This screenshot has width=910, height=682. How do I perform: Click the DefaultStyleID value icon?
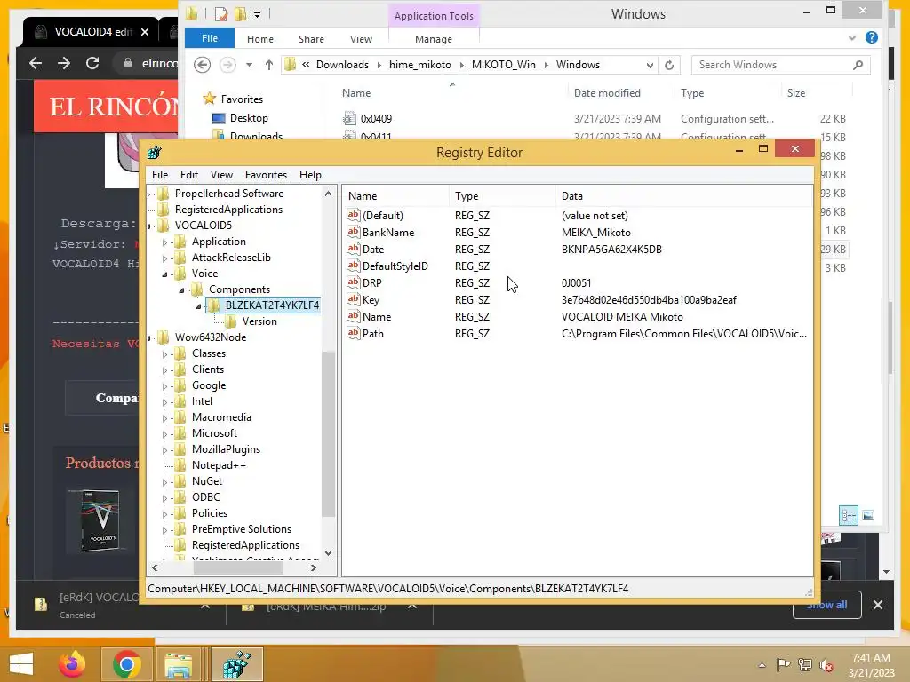pos(354,265)
